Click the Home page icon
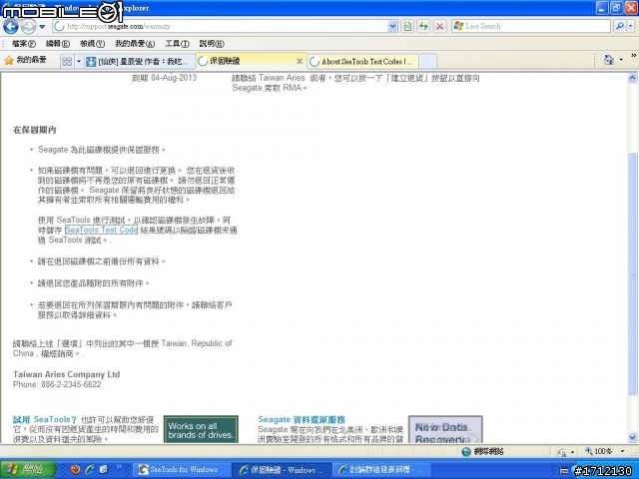639x479 pixels. 608,60
